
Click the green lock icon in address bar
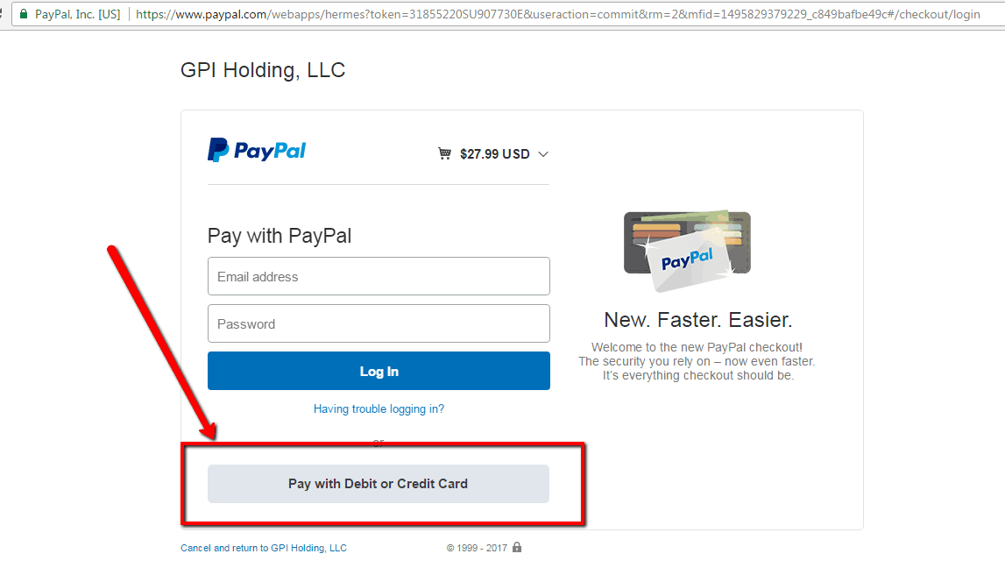(x=24, y=13)
